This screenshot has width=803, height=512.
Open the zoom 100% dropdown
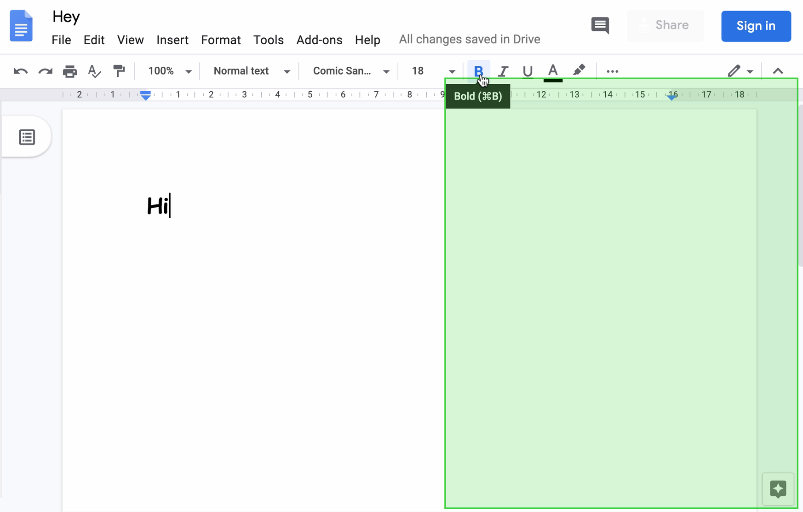pyautogui.click(x=169, y=71)
